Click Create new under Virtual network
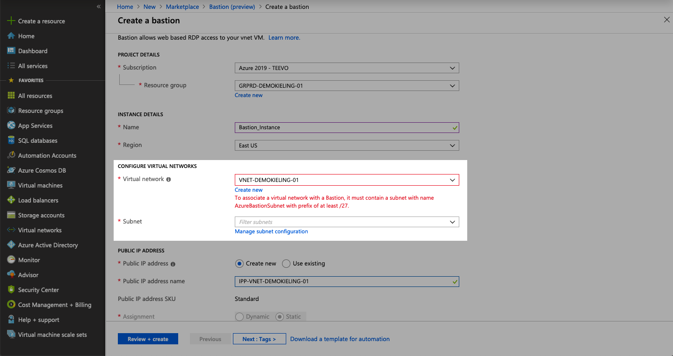 coord(249,190)
